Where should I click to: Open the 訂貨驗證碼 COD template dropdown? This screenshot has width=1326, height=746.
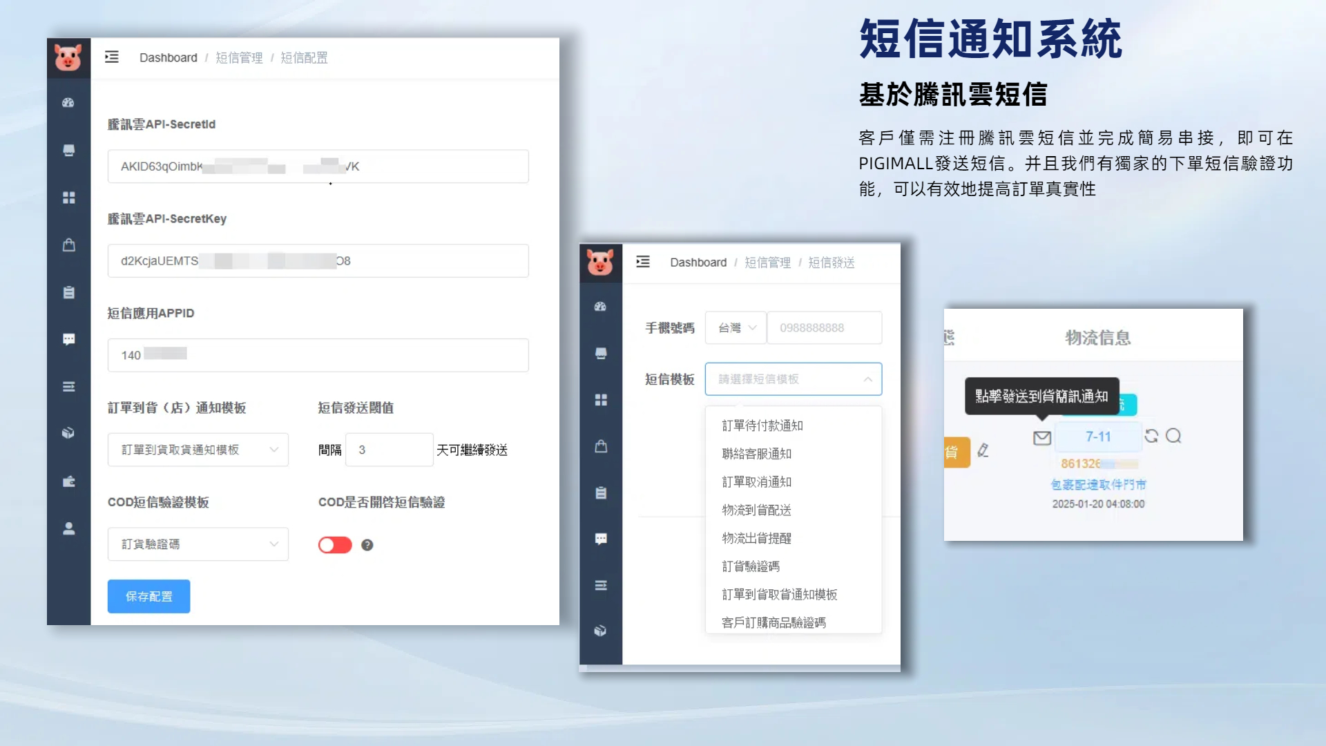(198, 544)
